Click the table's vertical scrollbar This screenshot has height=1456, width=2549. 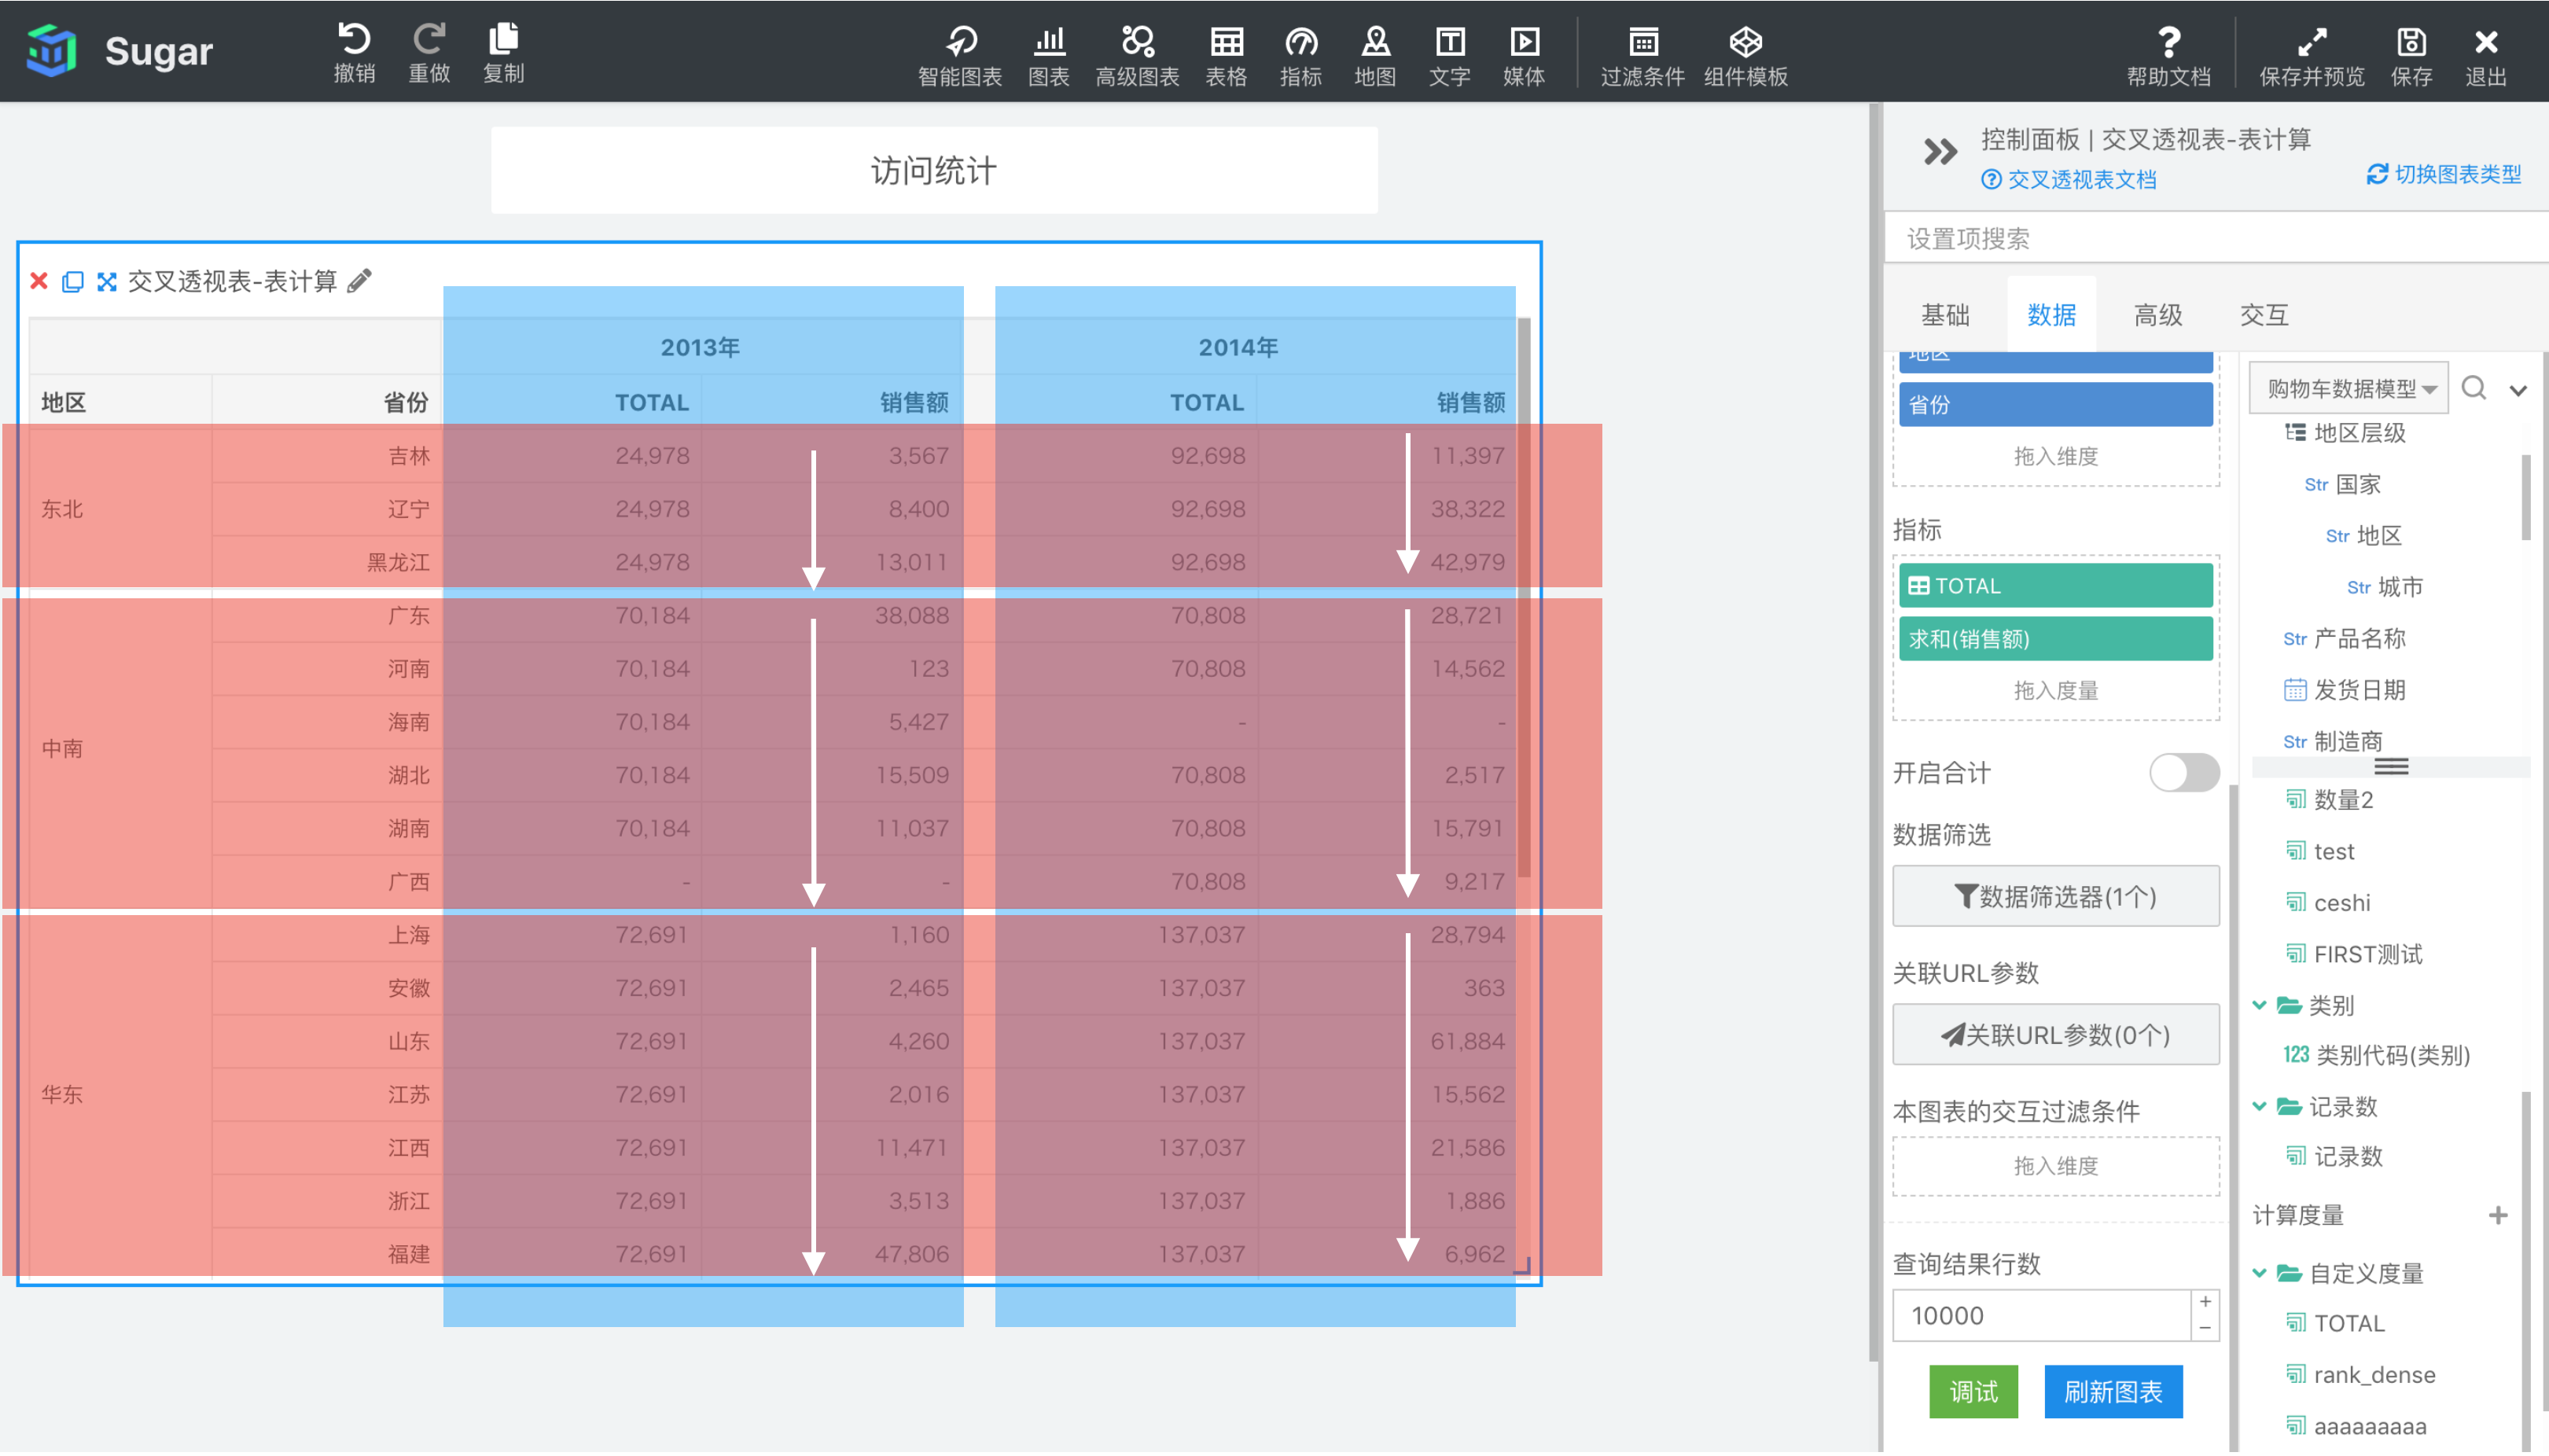tap(1524, 598)
